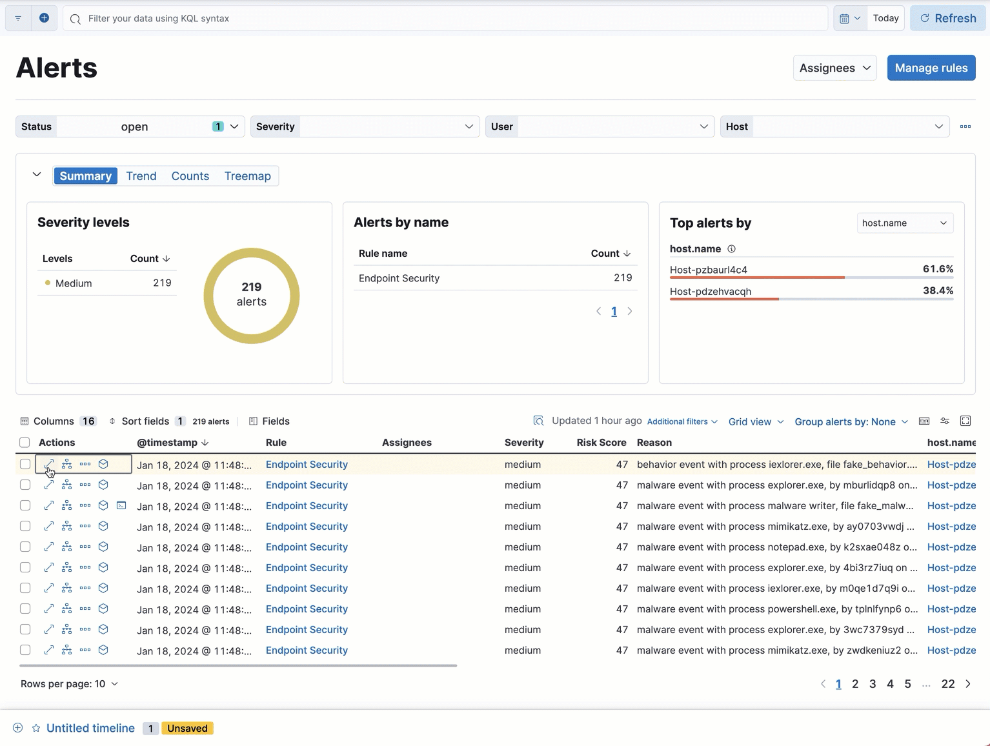Switch to the Treemap tab

247,176
